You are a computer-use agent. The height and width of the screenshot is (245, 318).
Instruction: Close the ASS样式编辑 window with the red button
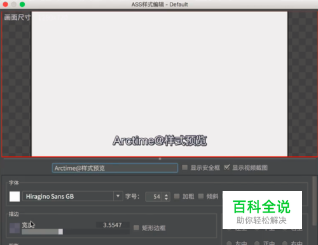[x=5, y=4]
